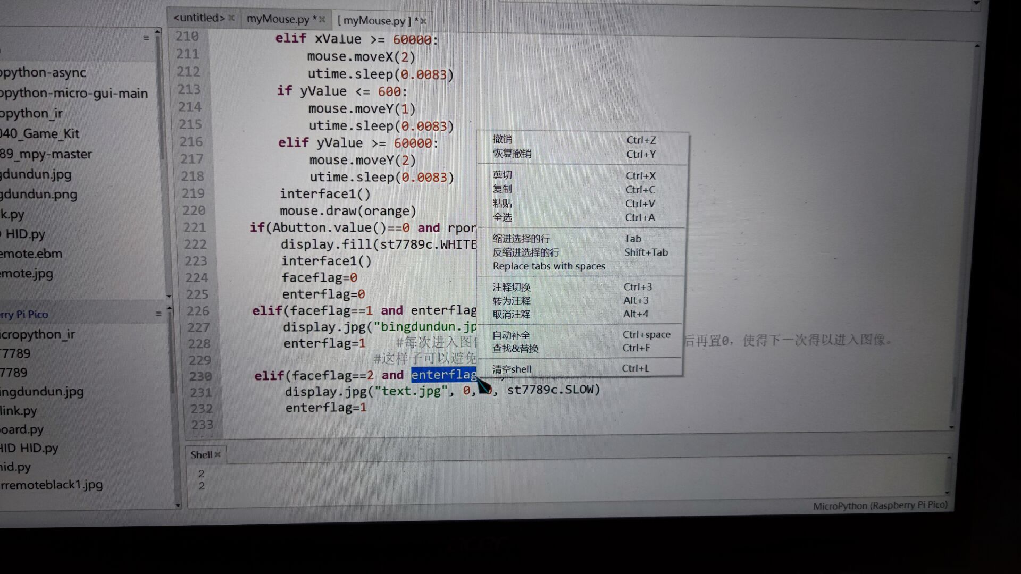The image size is (1021, 574).
Task: Choose 取消注释 (Uncomment) entry
Action: point(580,314)
